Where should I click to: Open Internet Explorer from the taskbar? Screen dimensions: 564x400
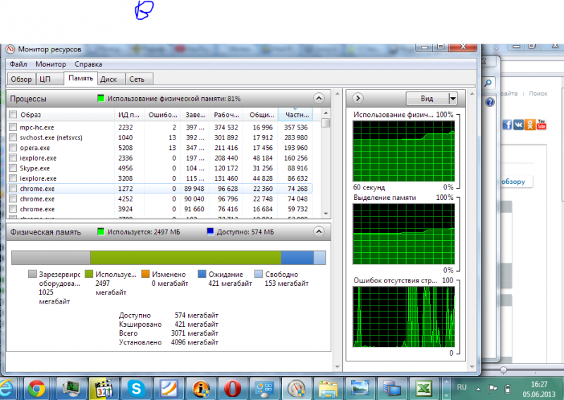pyautogui.click(x=6, y=389)
